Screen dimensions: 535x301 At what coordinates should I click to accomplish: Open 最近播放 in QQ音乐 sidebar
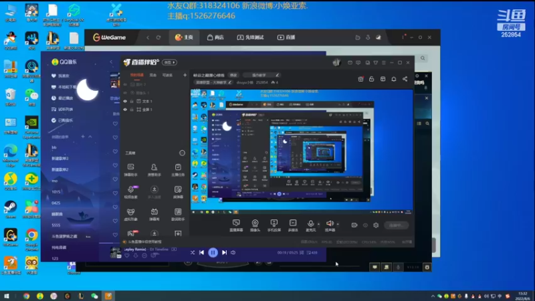[x=62, y=98]
